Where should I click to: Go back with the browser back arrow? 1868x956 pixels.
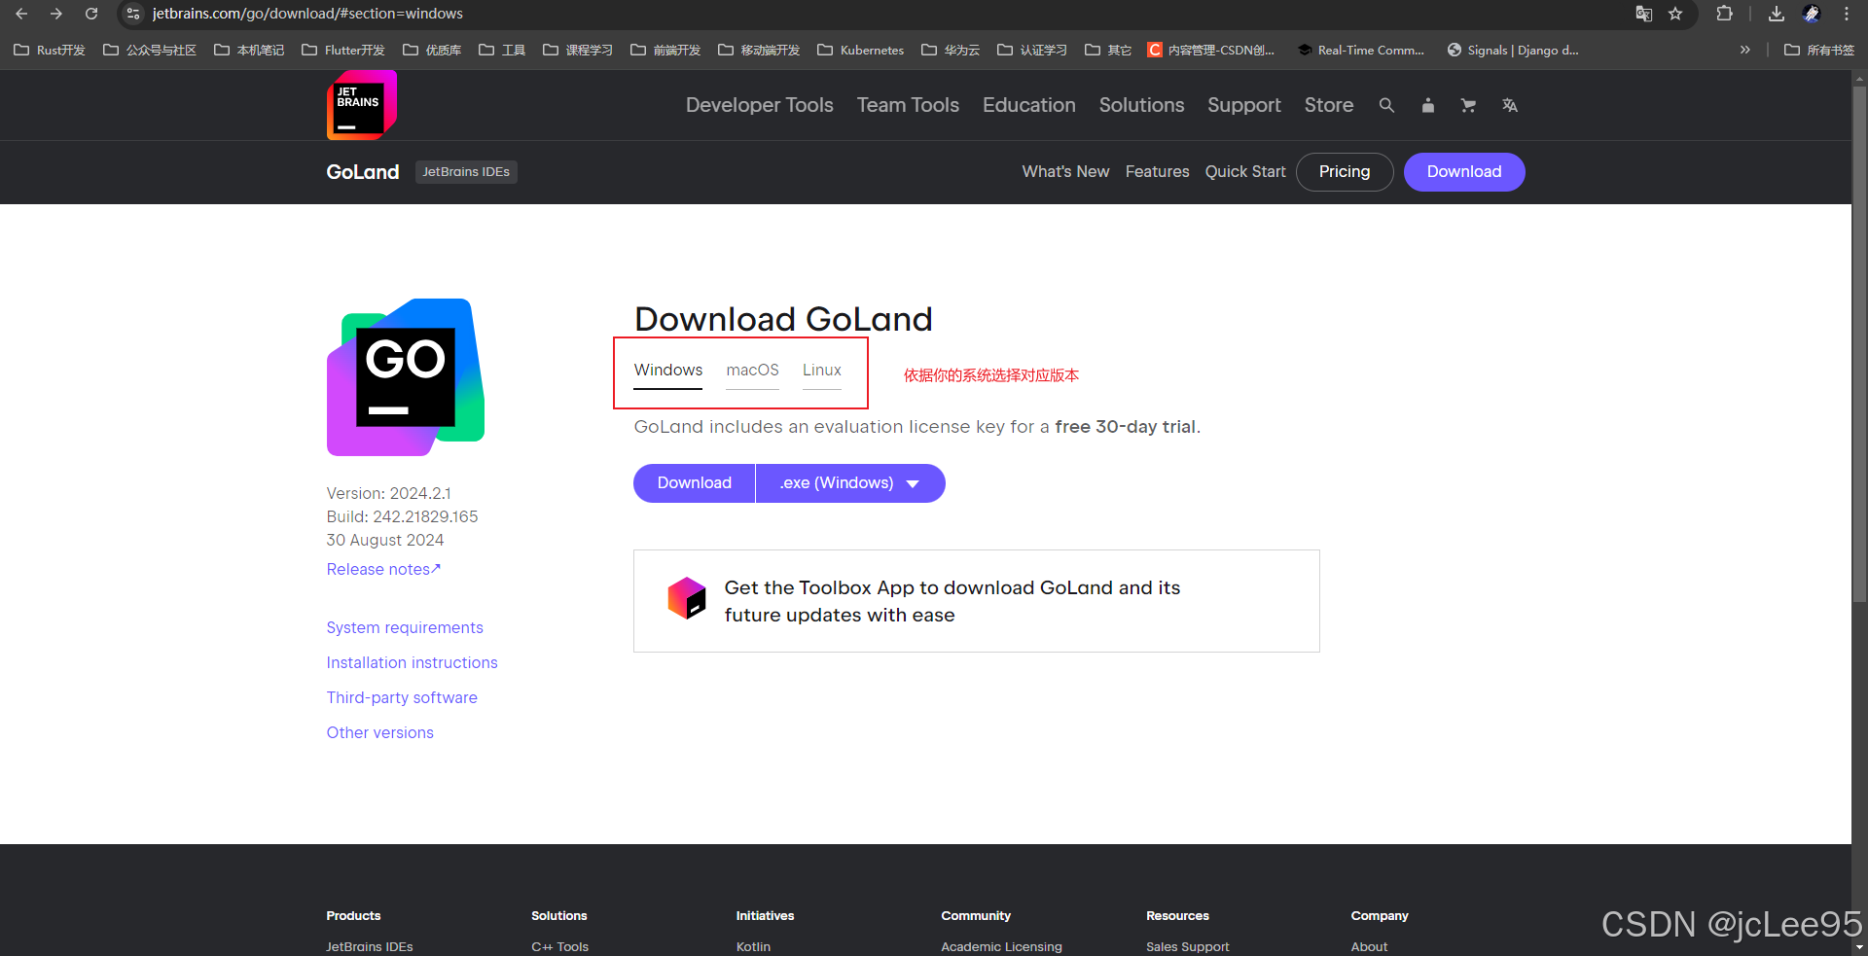21,14
